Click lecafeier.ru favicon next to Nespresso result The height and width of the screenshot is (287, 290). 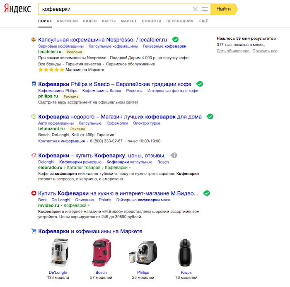[x=34, y=39]
